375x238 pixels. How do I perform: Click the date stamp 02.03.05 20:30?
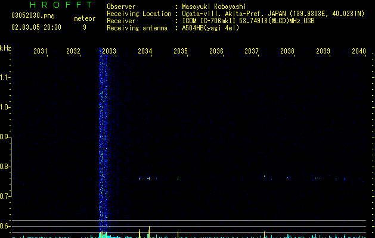36,27
